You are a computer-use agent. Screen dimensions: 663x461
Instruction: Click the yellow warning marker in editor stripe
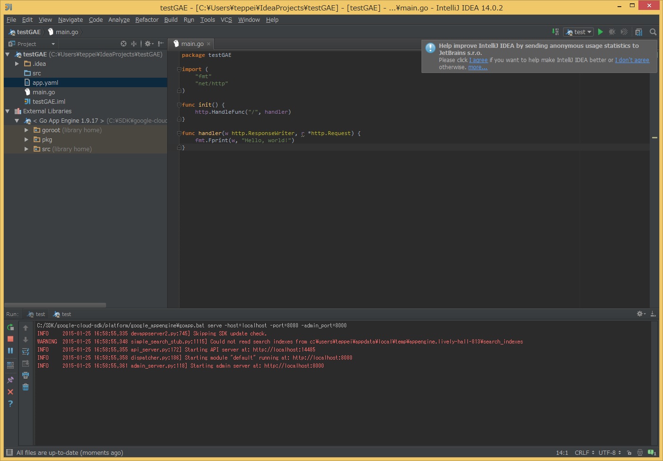(x=654, y=137)
